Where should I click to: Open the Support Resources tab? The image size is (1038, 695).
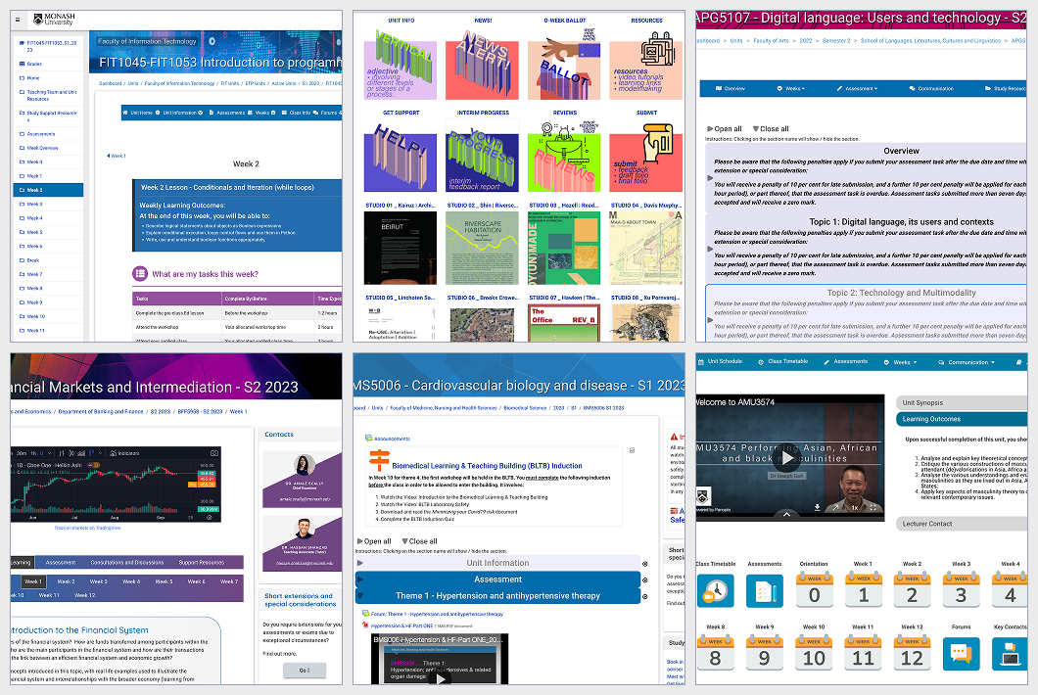click(202, 562)
